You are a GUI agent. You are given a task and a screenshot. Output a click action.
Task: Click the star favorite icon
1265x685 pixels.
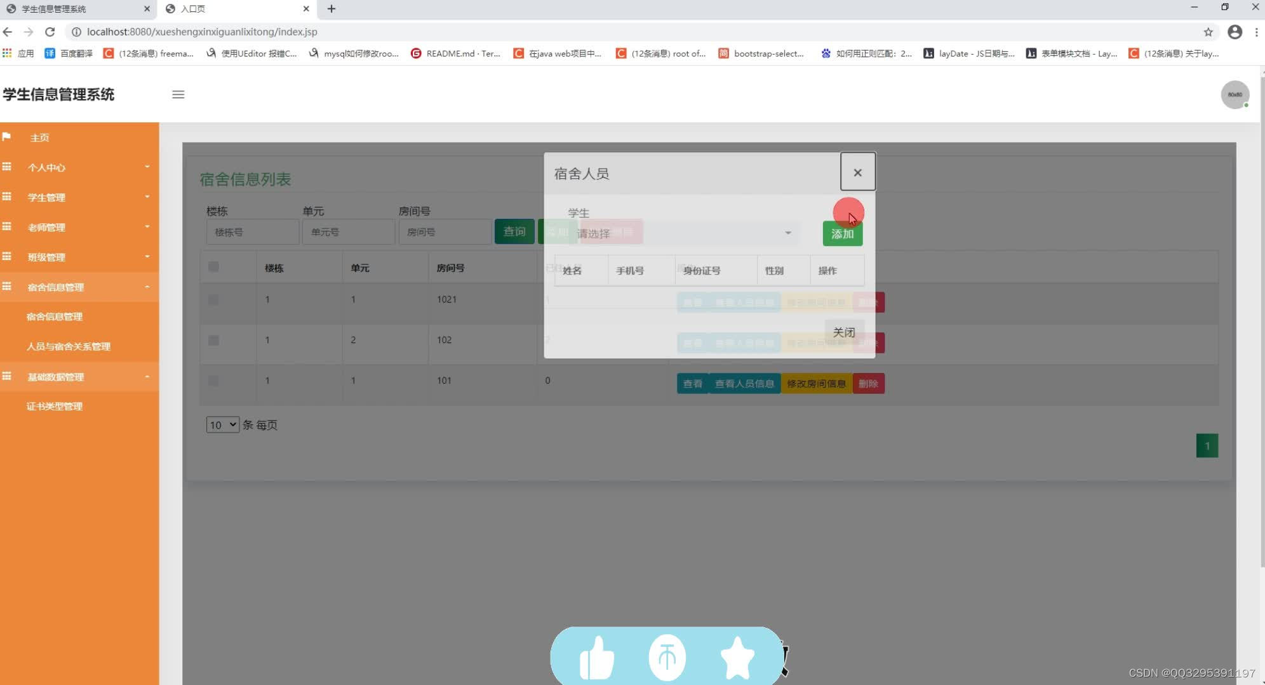(x=737, y=658)
